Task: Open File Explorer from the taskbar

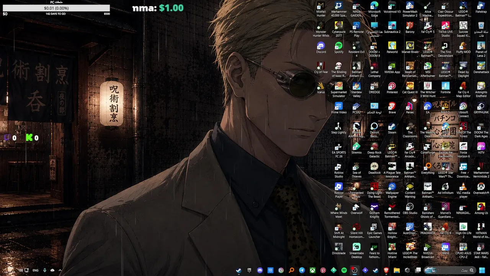Action: coord(397,270)
